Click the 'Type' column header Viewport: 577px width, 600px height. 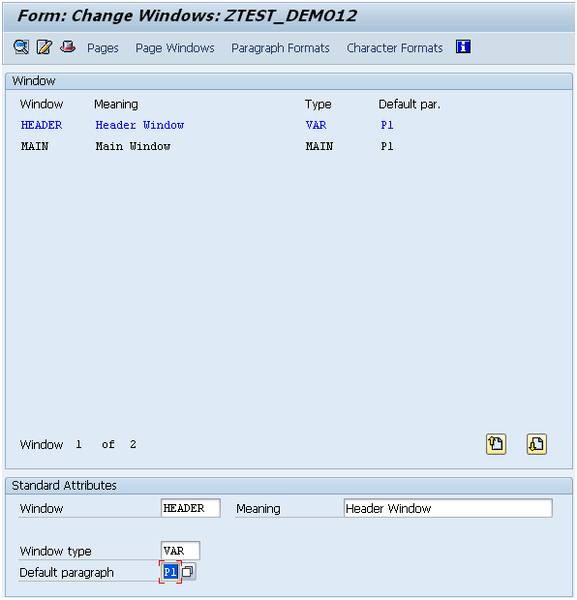(319, 105)
